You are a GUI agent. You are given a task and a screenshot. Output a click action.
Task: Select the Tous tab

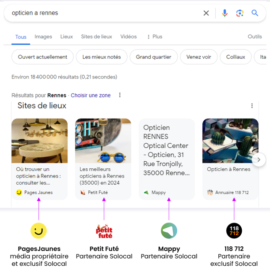(x=21, y=37)
